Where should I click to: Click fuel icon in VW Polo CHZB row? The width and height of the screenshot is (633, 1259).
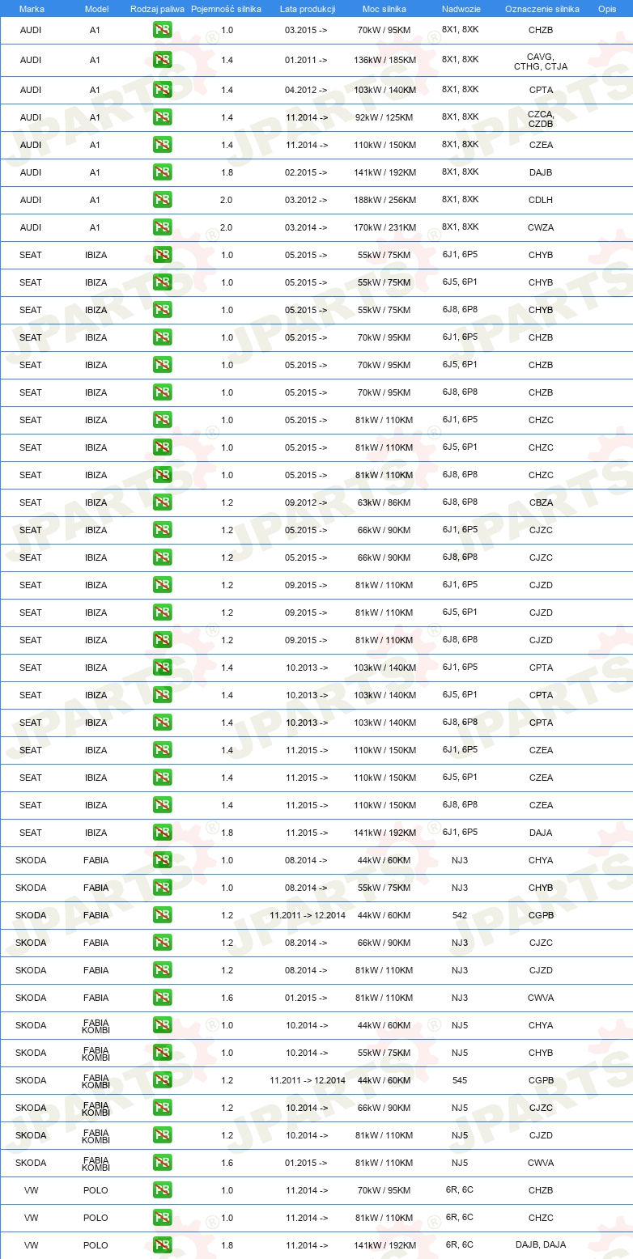pyautogui.click(x=162, y=1190)
